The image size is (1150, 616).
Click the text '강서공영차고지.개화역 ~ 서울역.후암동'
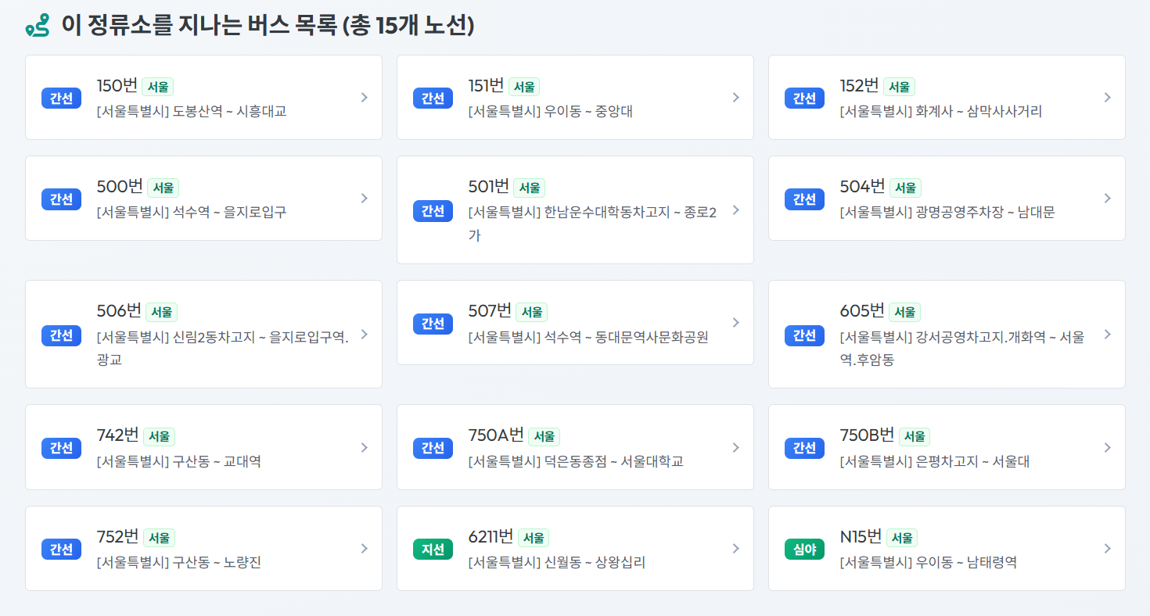(962, 348)
